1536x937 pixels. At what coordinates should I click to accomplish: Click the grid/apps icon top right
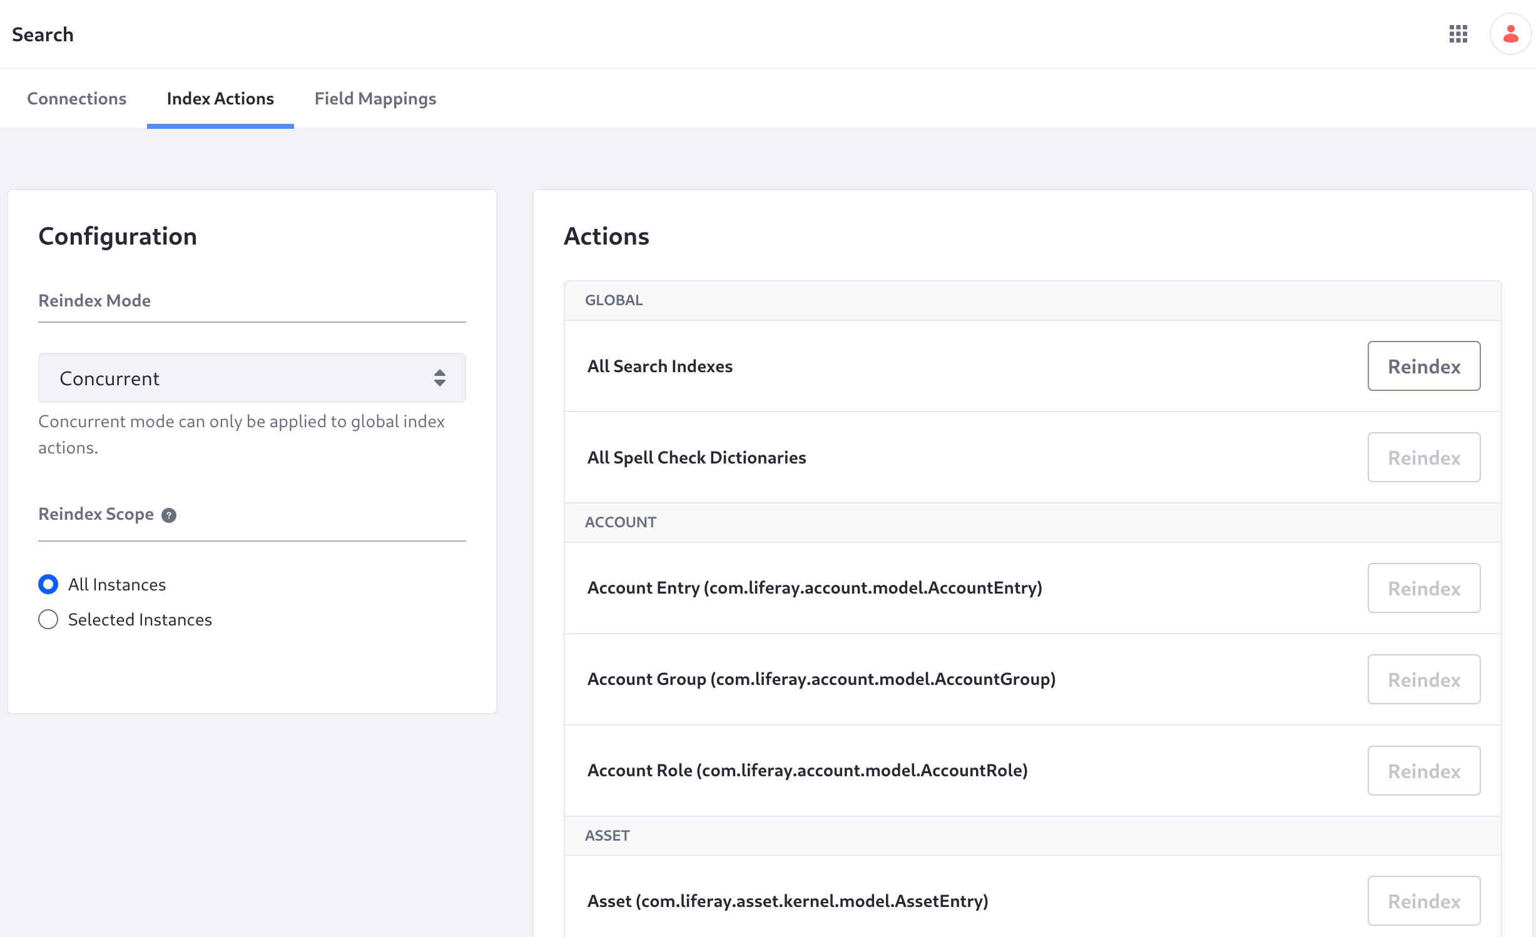pyautogui.click(x=1458, y=33)
